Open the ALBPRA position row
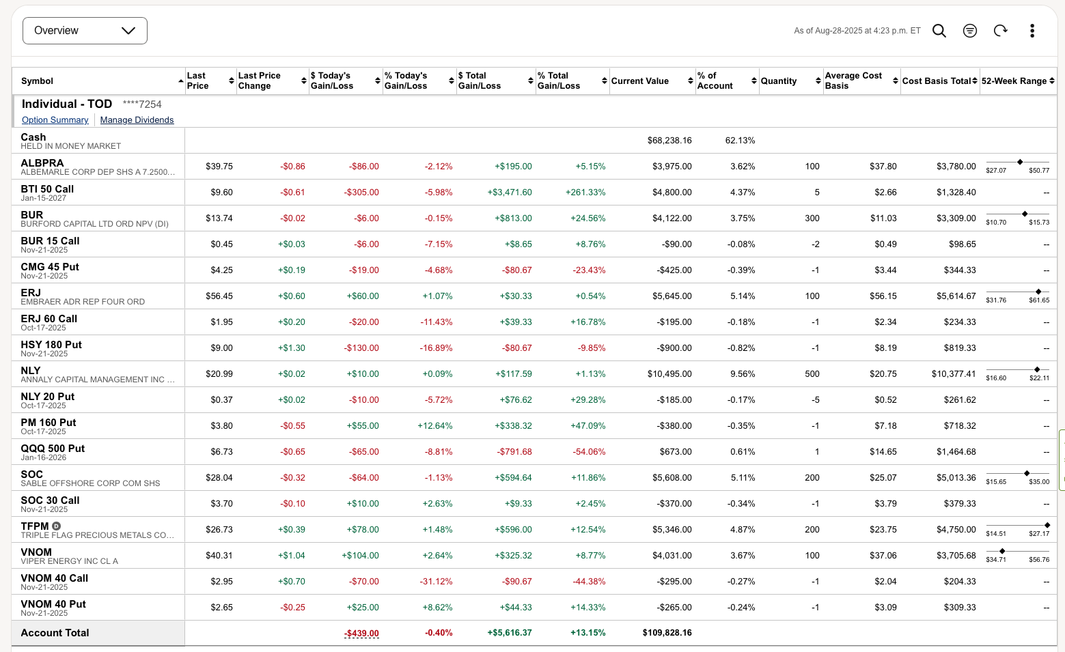This screenshot has height=652, width=1065. 534,167
